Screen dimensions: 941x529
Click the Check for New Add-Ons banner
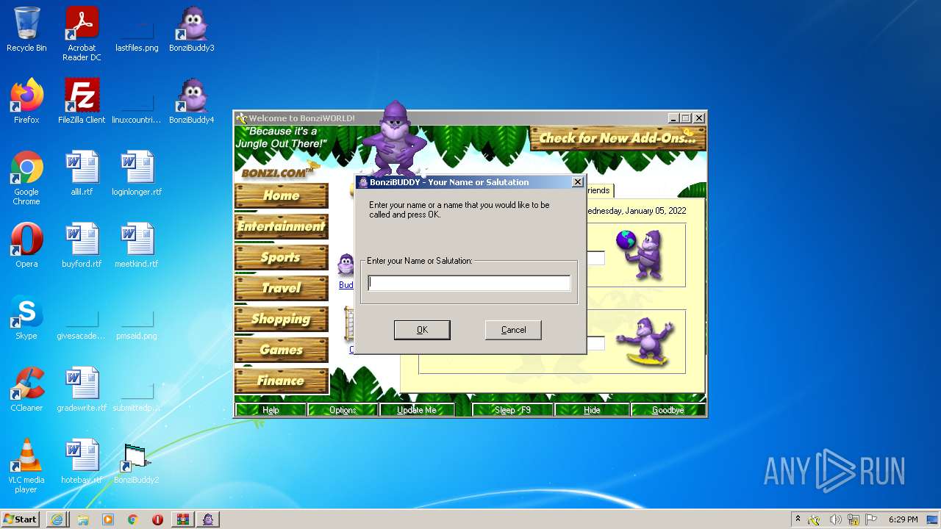[x=618, y=138]
